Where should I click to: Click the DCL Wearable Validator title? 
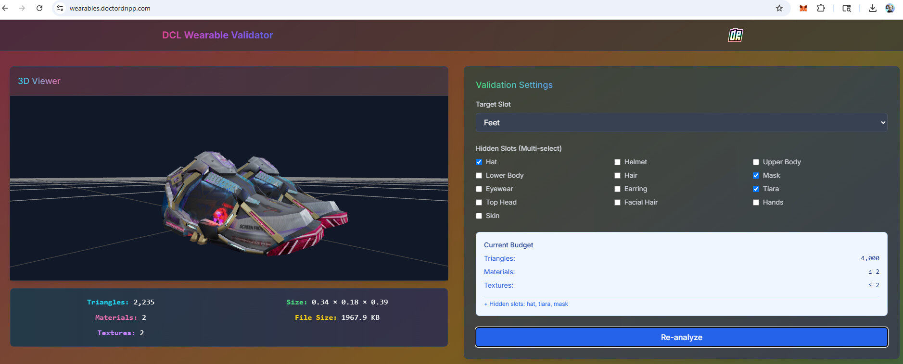click(217, 35)
